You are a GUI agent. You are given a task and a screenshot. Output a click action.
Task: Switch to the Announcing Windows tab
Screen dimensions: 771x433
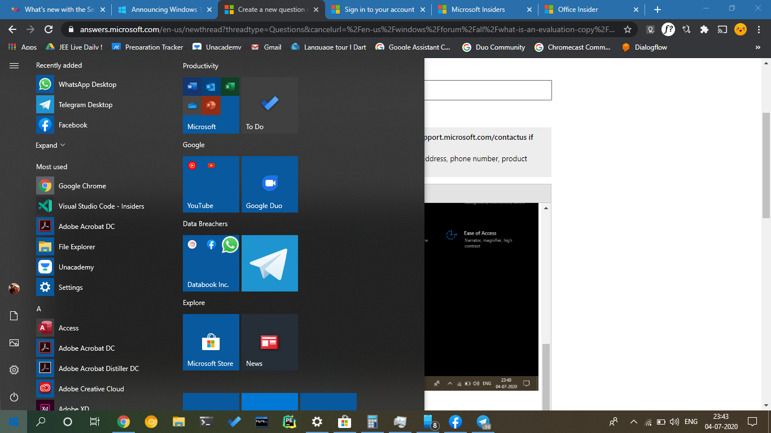tap(164, 10)
